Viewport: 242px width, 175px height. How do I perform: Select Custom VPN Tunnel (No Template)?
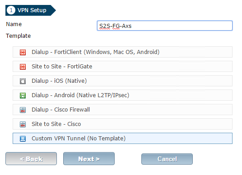(122, 139)
